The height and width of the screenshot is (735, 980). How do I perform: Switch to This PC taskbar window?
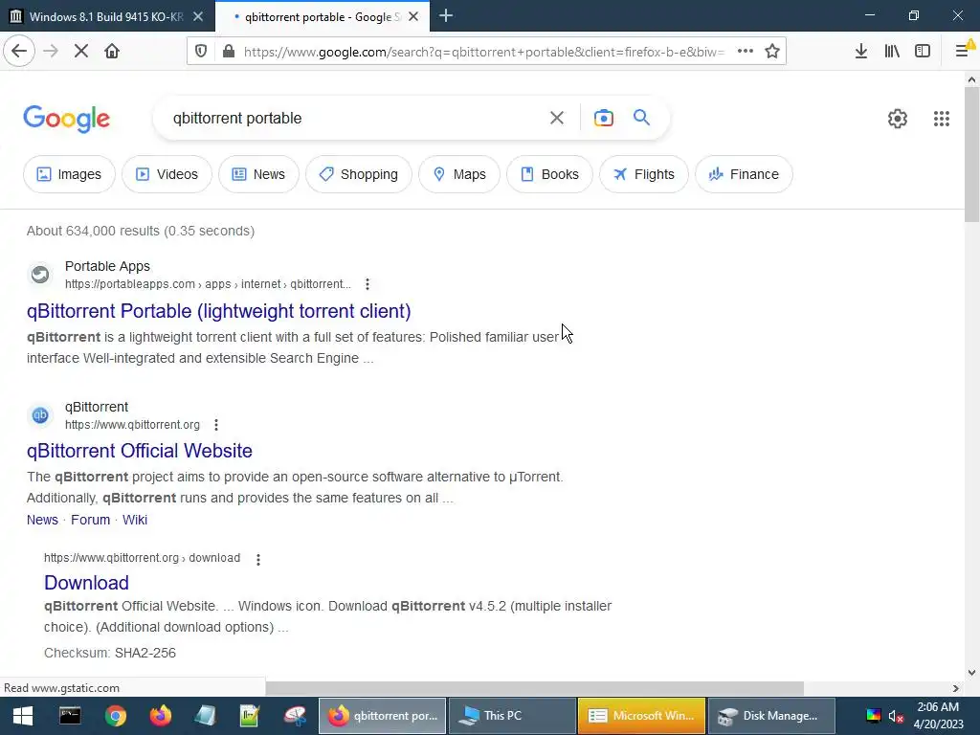512,716
